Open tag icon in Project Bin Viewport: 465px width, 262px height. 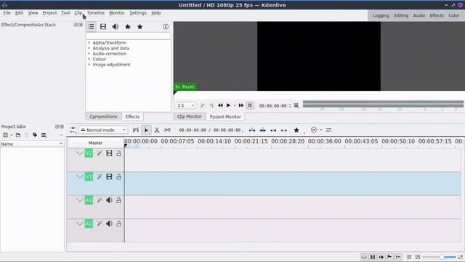[35, 135]
